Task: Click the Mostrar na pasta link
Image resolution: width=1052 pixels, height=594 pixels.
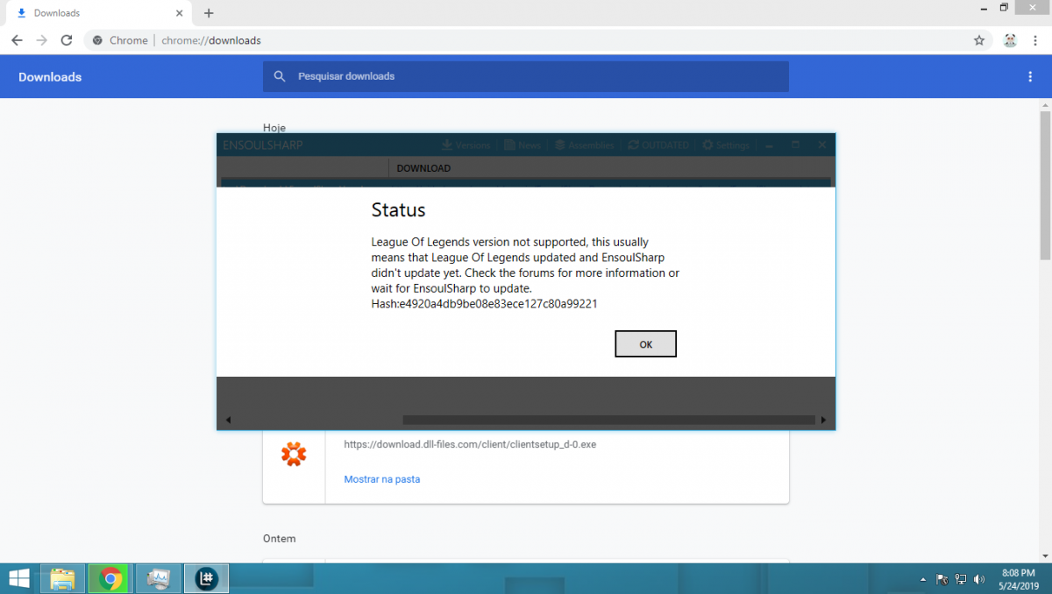Action: point(382,479)
